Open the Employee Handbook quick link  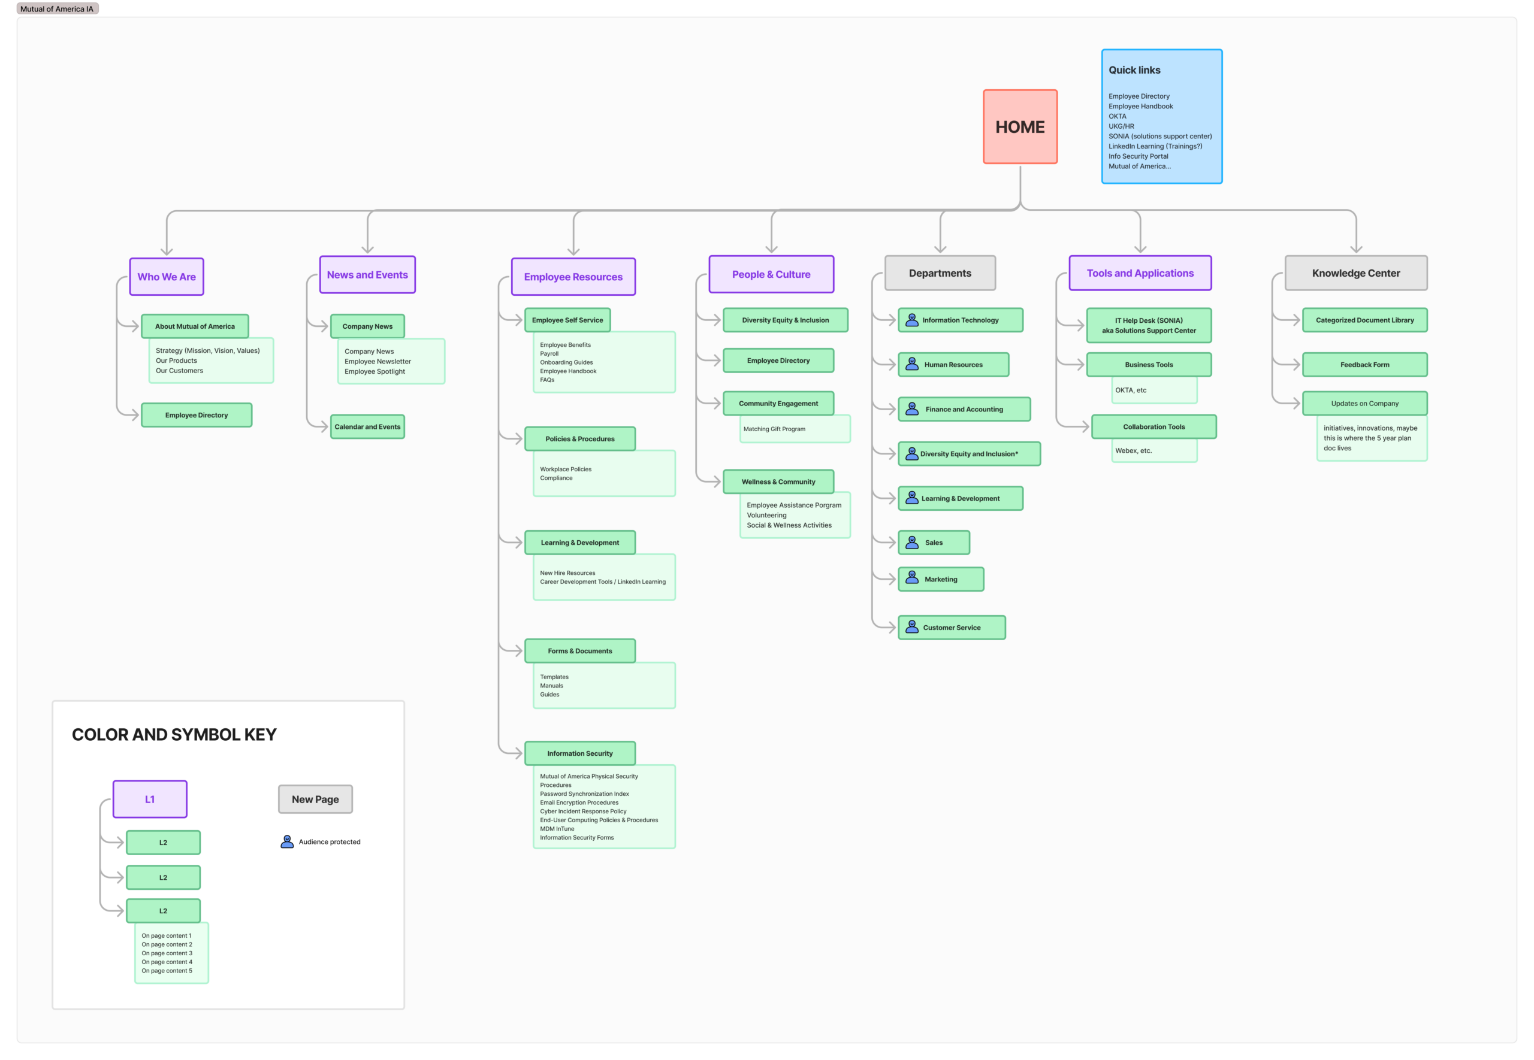click(1140, 105)
